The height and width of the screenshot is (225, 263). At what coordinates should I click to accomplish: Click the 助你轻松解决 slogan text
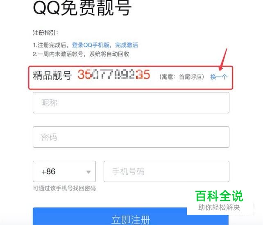pos(219,207)
